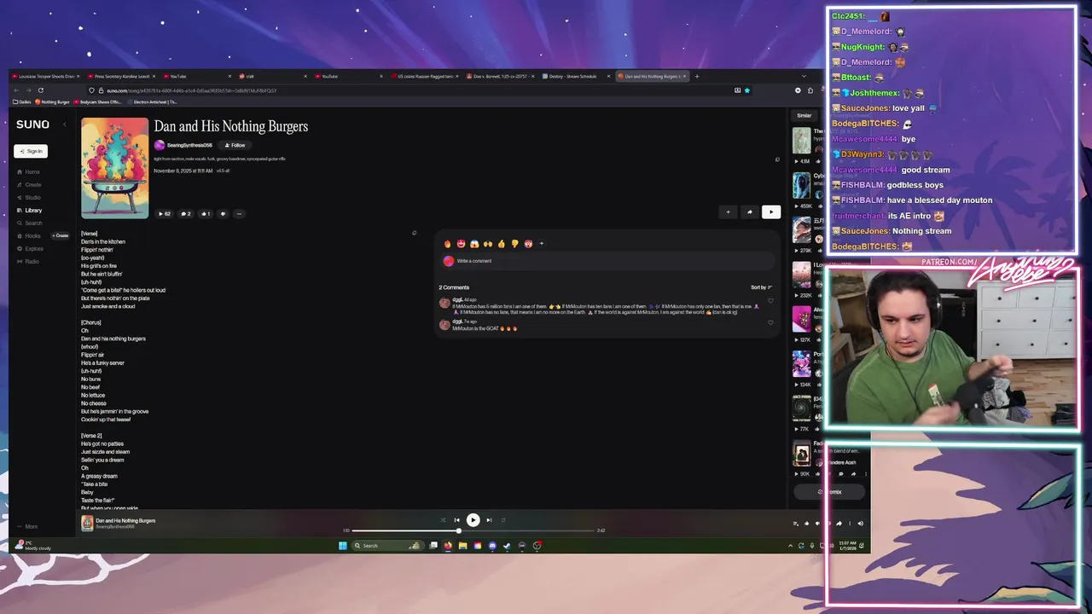Reload the page with the refresh icon
Image resolution: width=1092 pixels, height=614 pixels.
pos(40,90)
